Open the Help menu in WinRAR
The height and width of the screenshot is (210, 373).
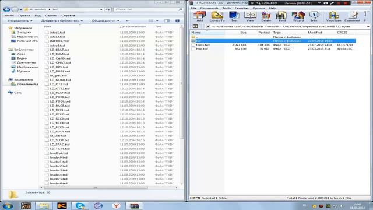click(272, 8)
